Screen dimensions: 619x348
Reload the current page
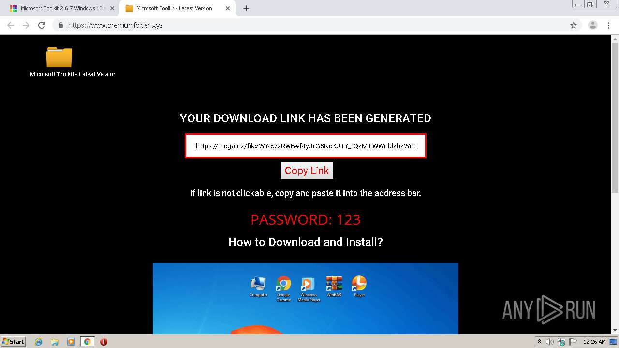[42, 25]
